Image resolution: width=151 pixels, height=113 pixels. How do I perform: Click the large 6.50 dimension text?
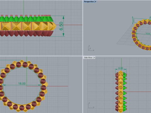pyautogui.click(x=61, y=26)
